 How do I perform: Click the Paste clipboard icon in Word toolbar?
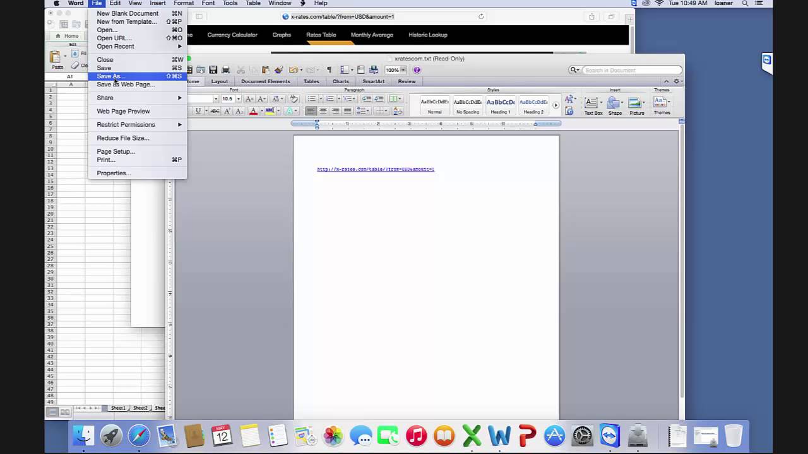click(x=266, y=70)
